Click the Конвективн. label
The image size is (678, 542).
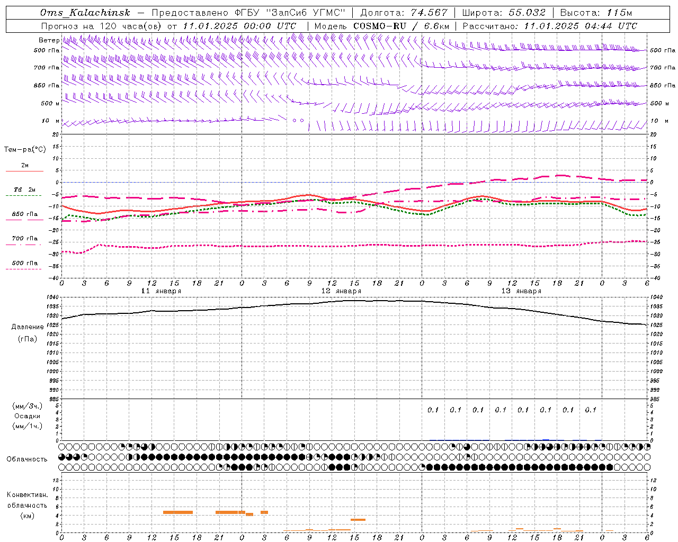tap(28, 495)
